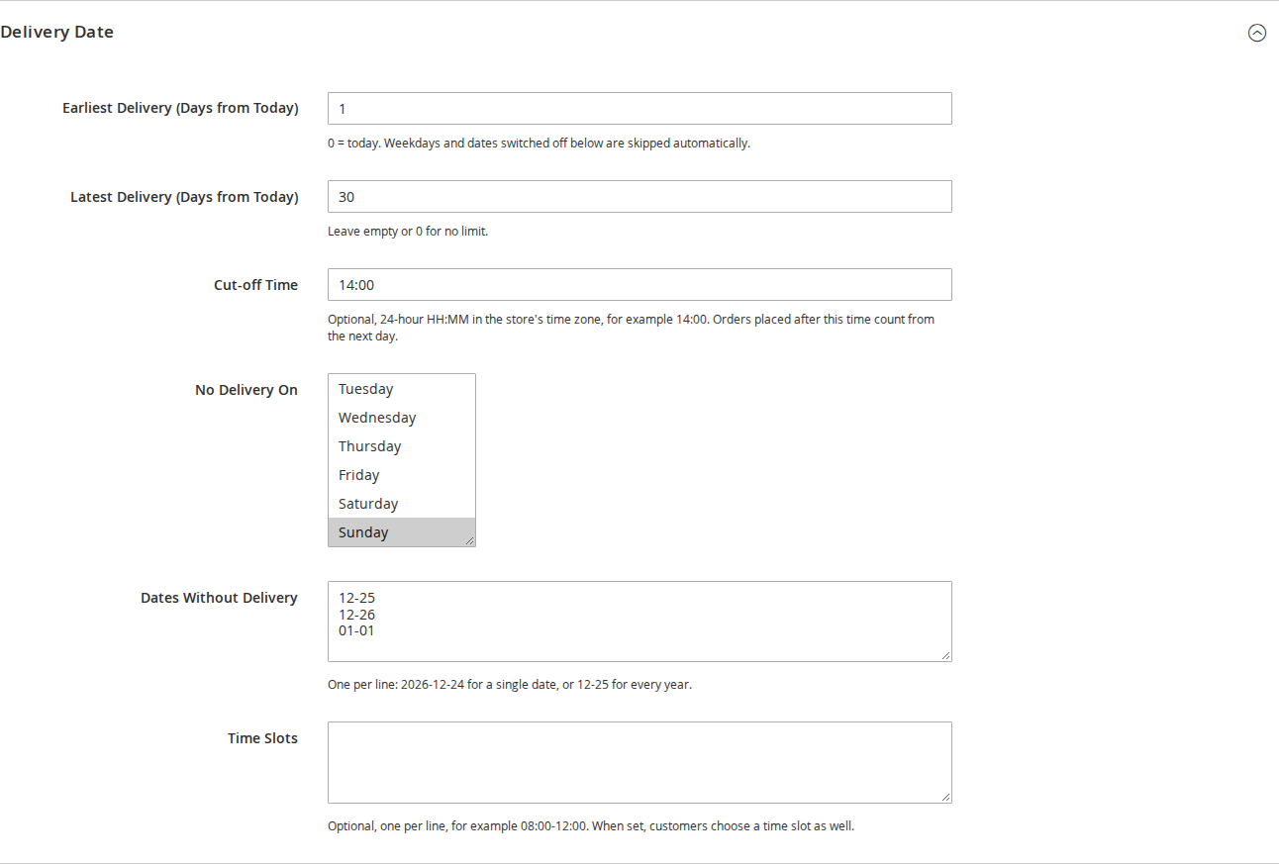1279x864 pixels.
Task: Select Sunday in No Delivery On list
Action: pyautogui.click(x=401, y=532)
